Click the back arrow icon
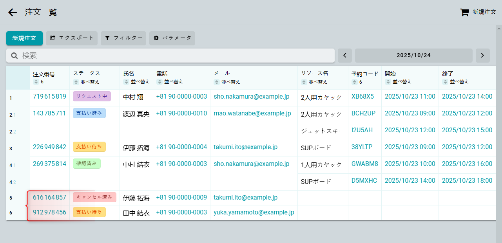The width and height of the screenshot is (502, 243). [x=13, y=13]
